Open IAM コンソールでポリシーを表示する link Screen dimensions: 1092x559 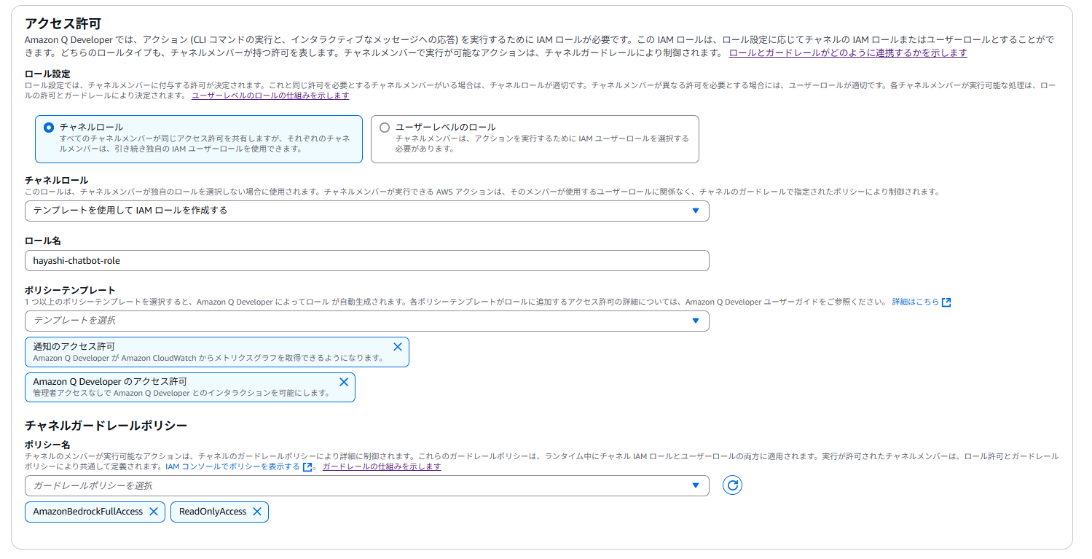pos(232,467)
